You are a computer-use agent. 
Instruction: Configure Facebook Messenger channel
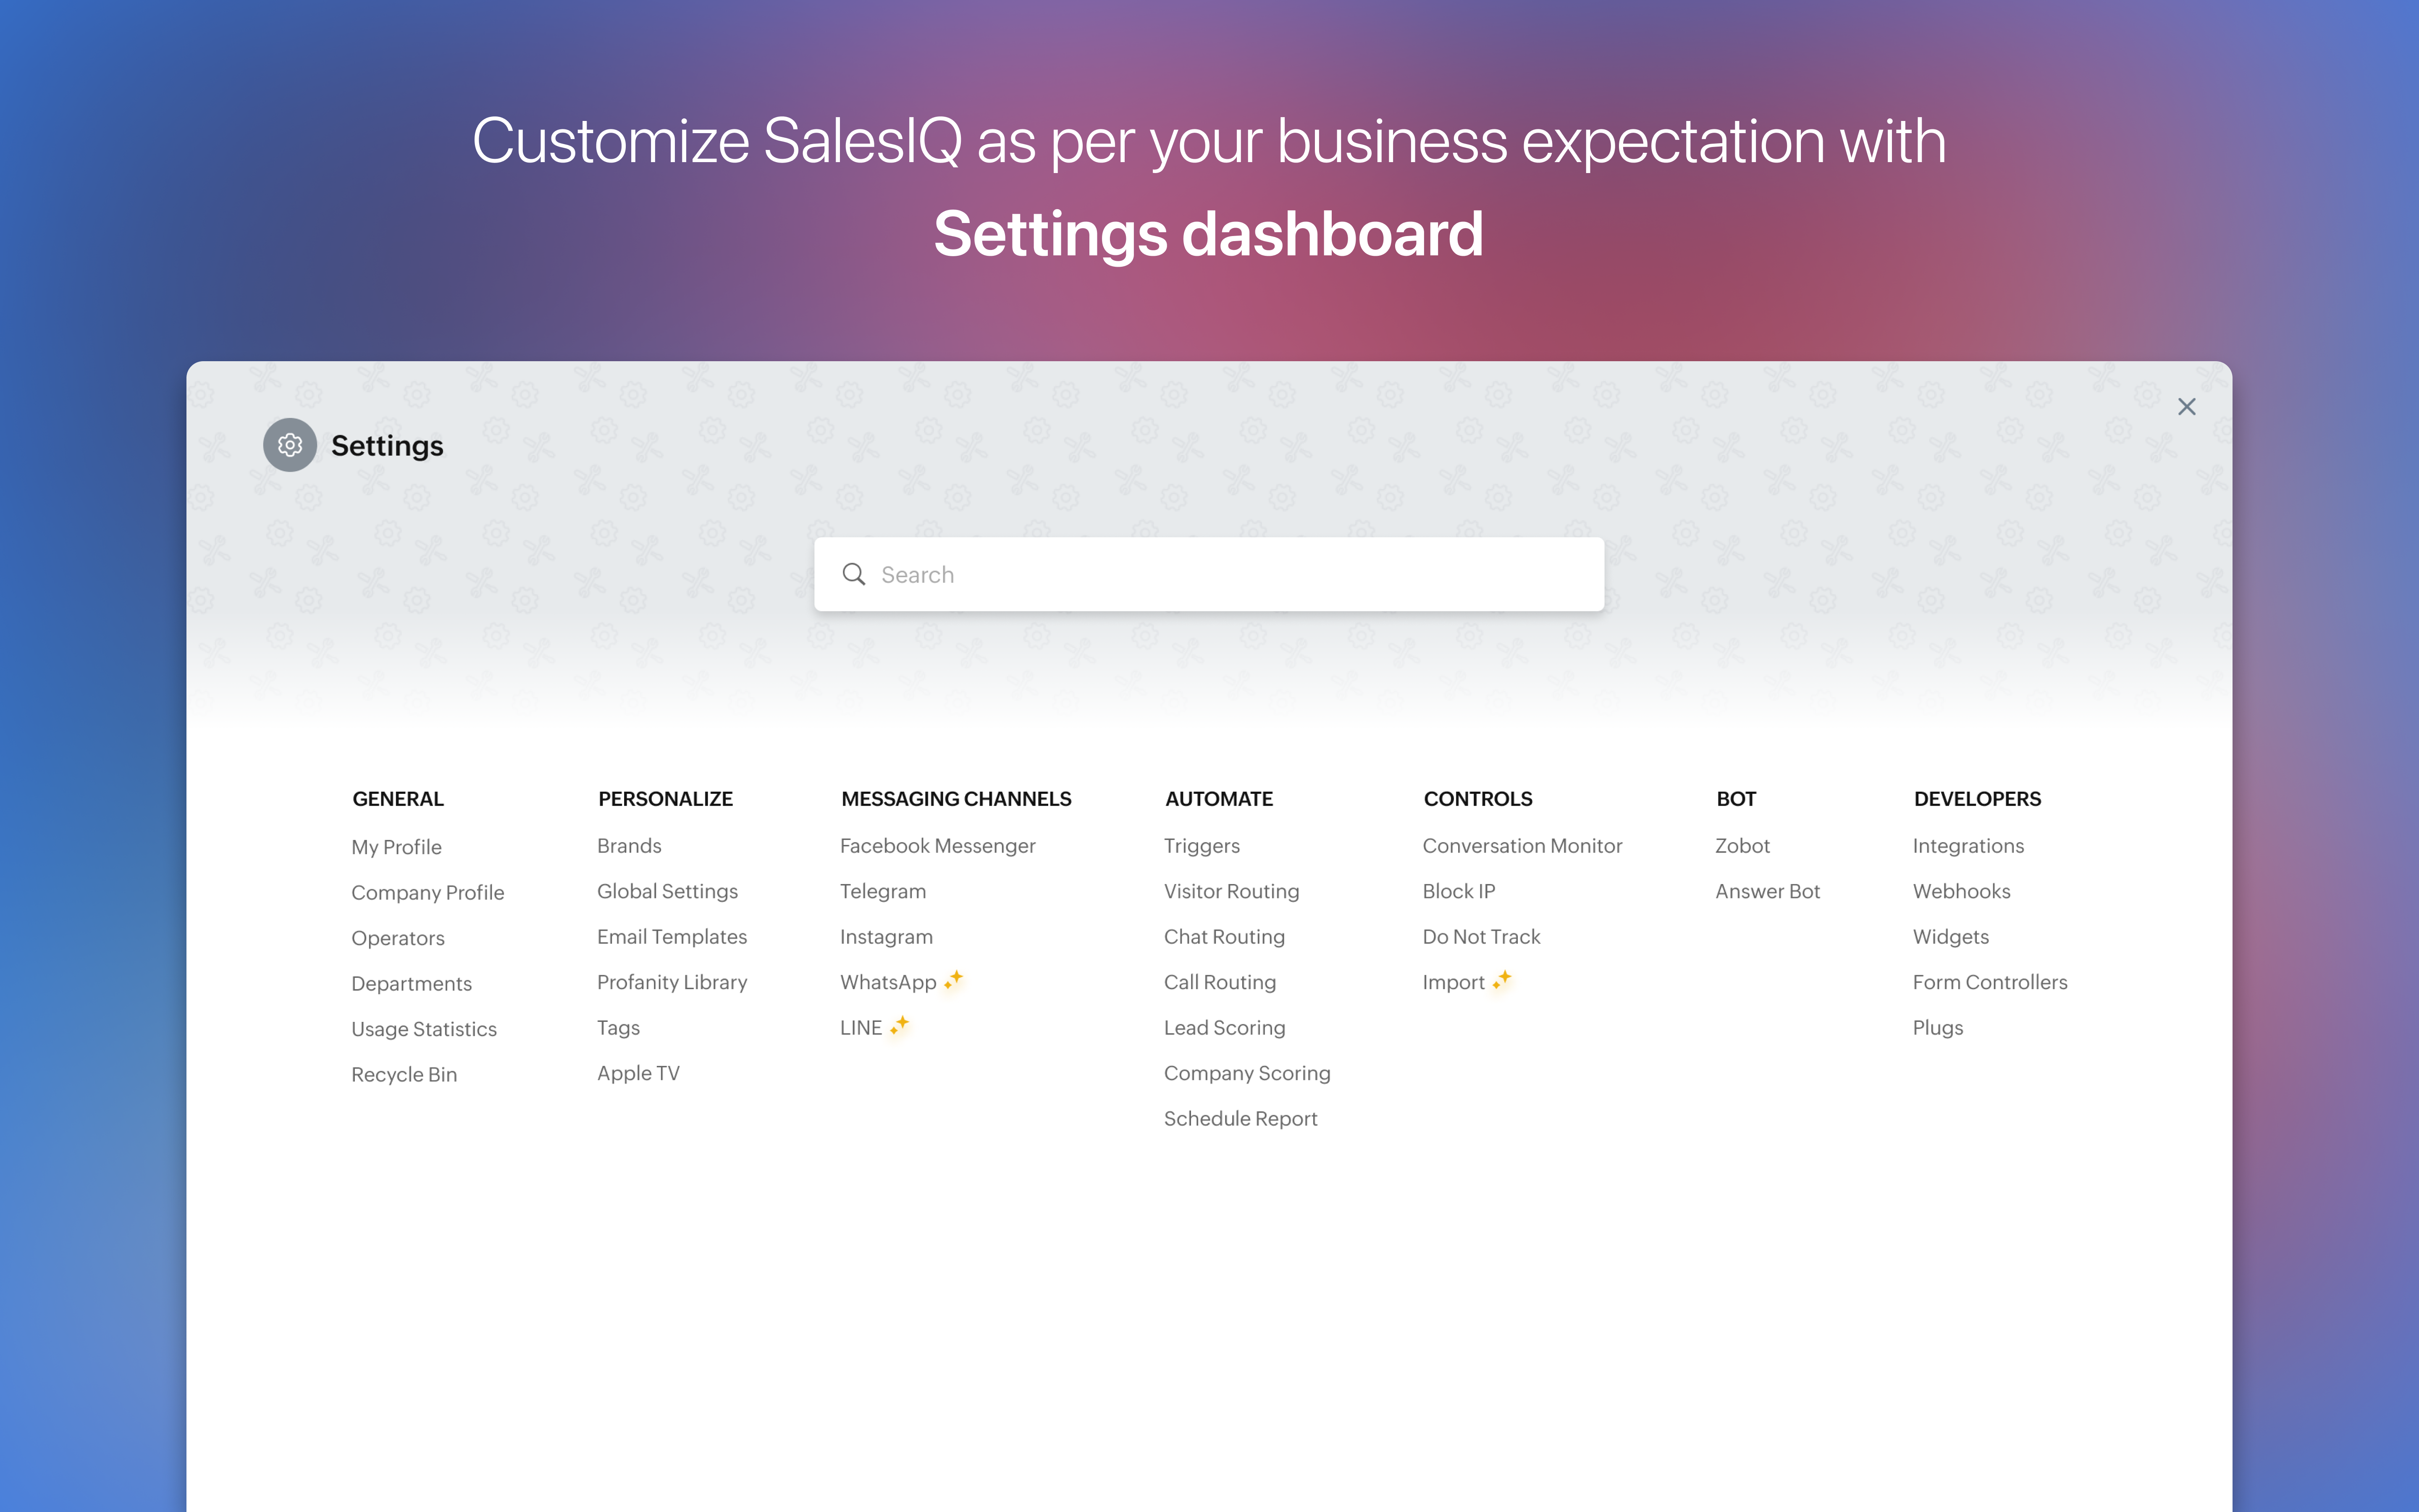tap(938, 845)
